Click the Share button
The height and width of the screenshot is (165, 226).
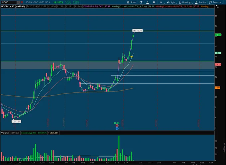pos(131,2)
